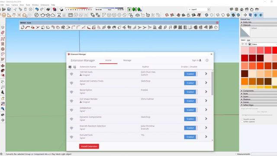Adjust the Soften Edges angle slider
The width and height of the screenshot is (277, 156).
246,115
